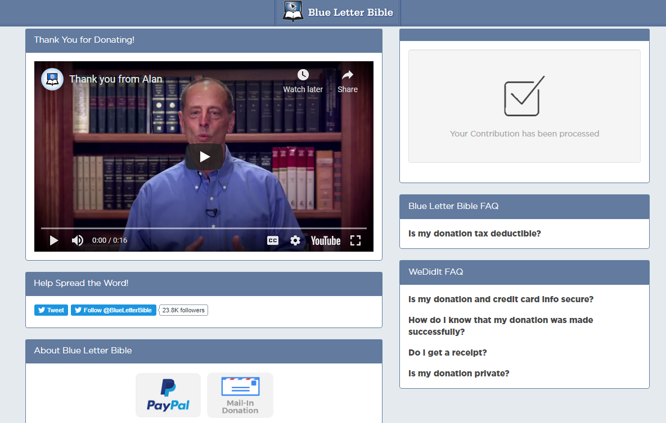Click the video channel avatar icon
The image size is (666, 423).
(x=52, y=79)
